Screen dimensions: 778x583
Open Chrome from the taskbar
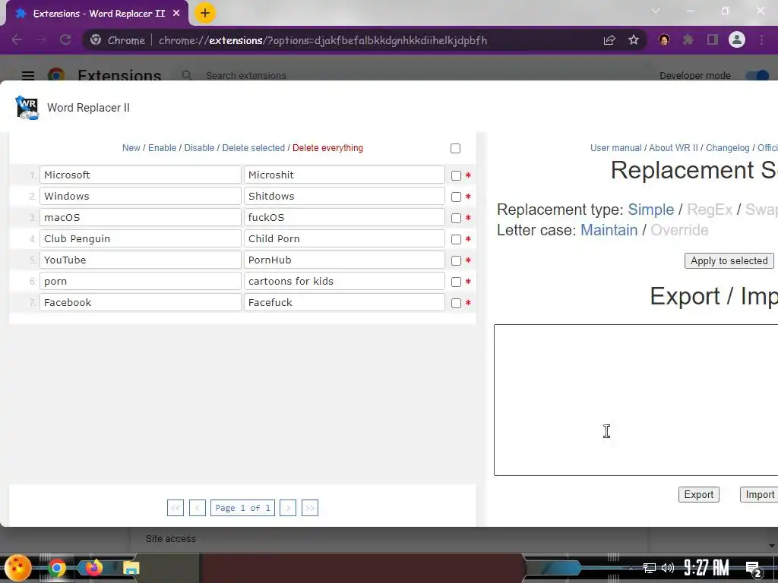click(x=57, y=568)
